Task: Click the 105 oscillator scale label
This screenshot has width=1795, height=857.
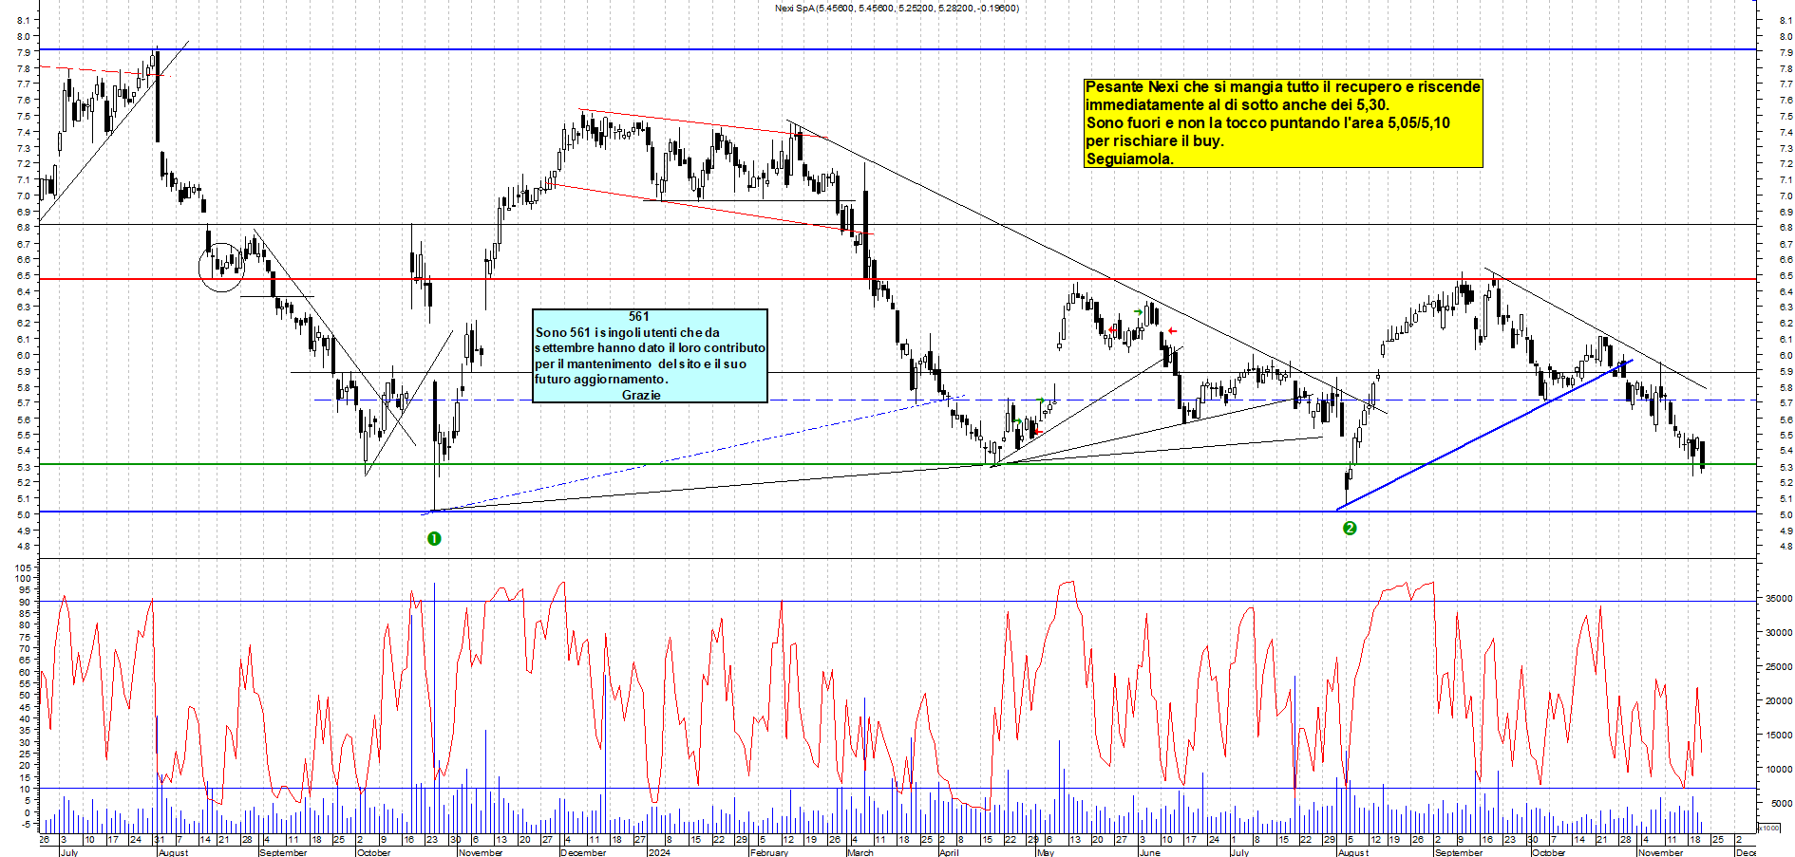Action: pyautogui.click(x=23, y=567)
